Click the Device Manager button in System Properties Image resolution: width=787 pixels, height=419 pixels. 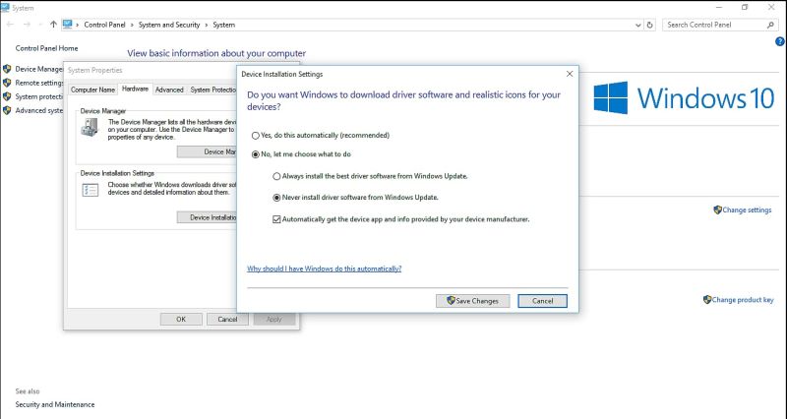207,151
